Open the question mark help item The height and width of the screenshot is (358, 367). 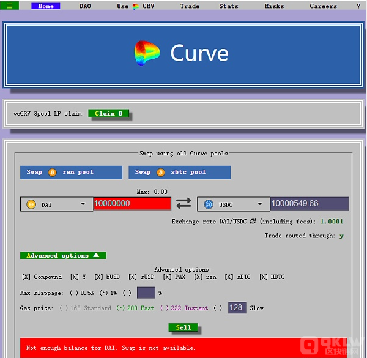pyautogui.click(x=358, y=6)
